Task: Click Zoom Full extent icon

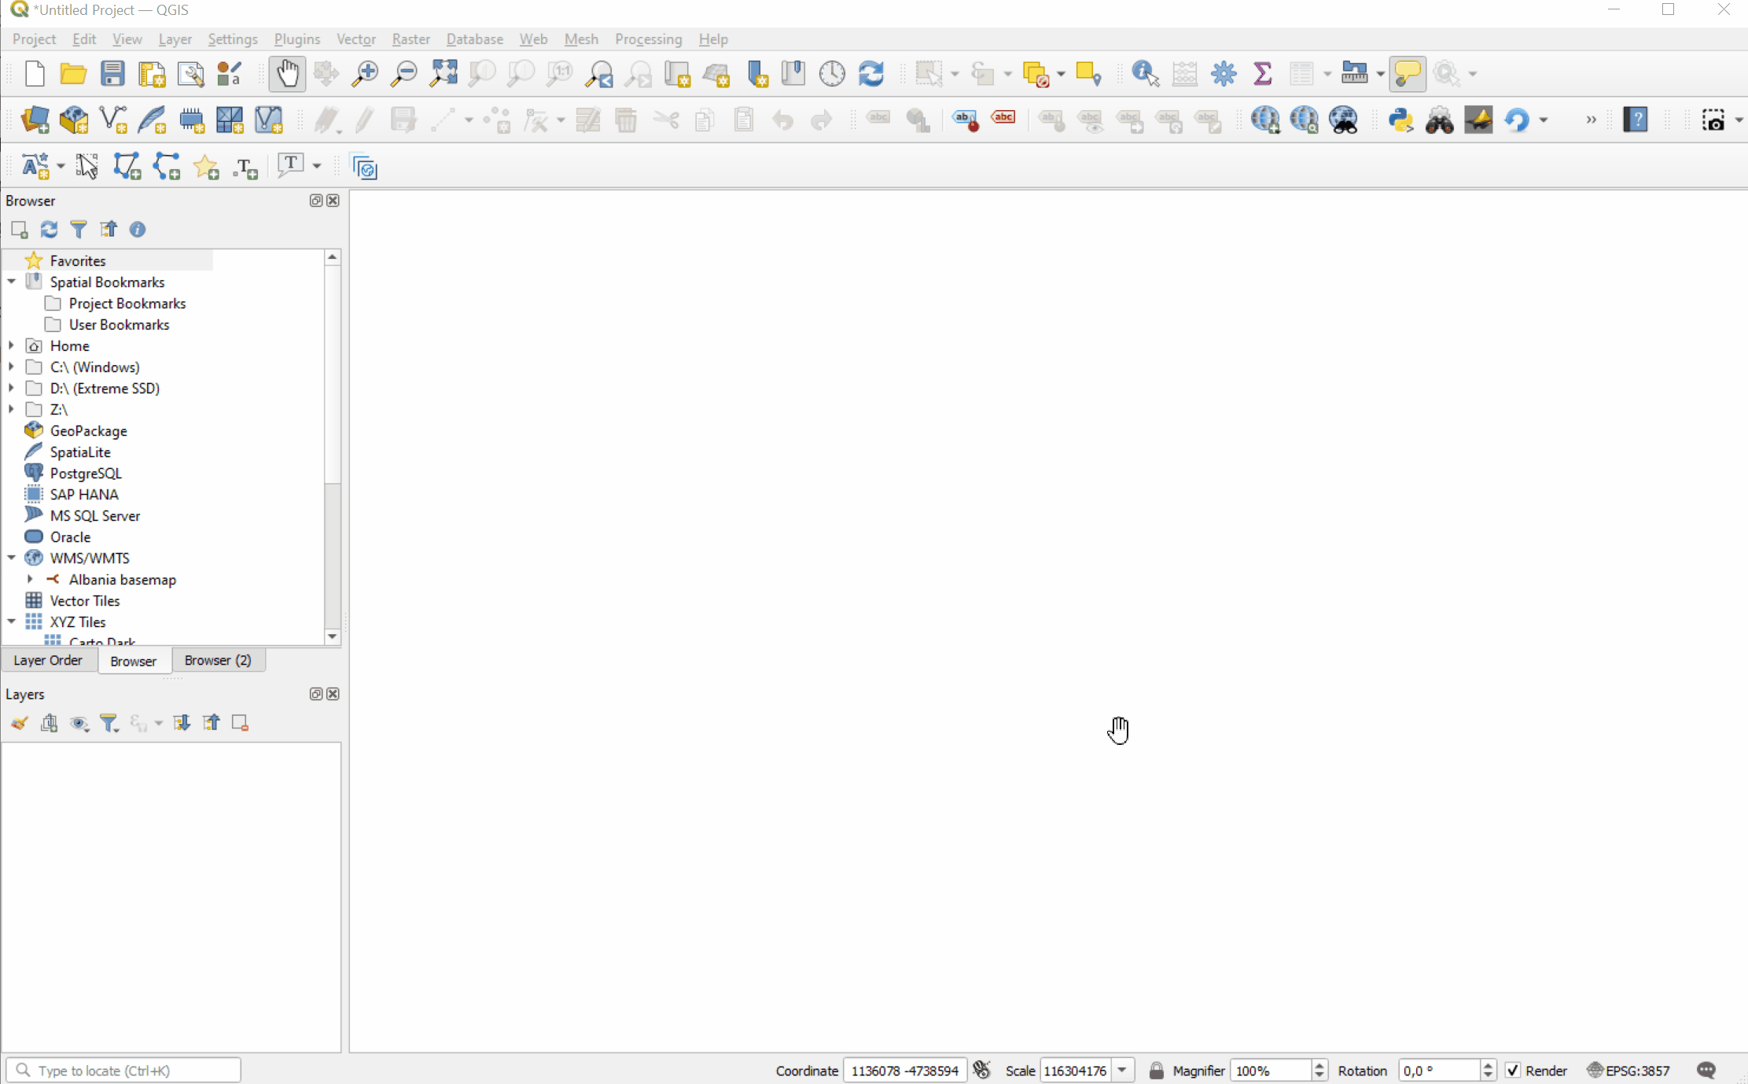Action: [x=443, y=74]
